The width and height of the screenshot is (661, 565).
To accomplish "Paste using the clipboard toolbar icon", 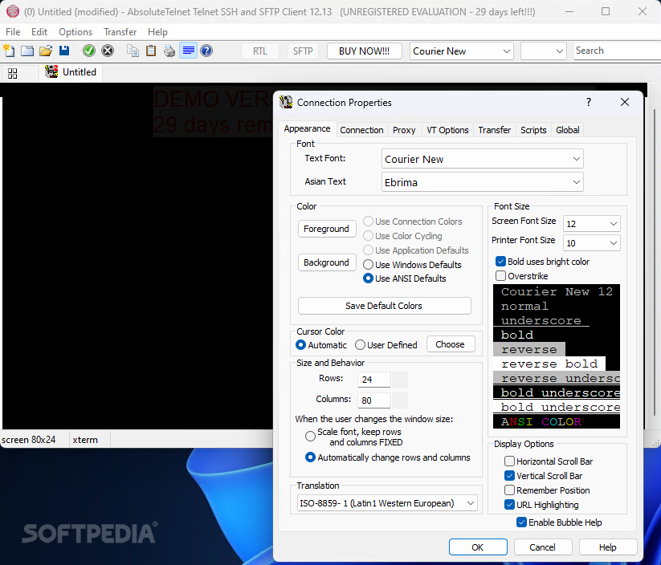I will pyautogui.click(x=151, y=51).
